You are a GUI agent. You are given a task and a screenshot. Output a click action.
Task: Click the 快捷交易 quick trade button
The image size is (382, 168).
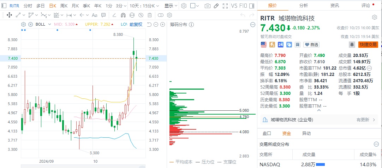368,45
